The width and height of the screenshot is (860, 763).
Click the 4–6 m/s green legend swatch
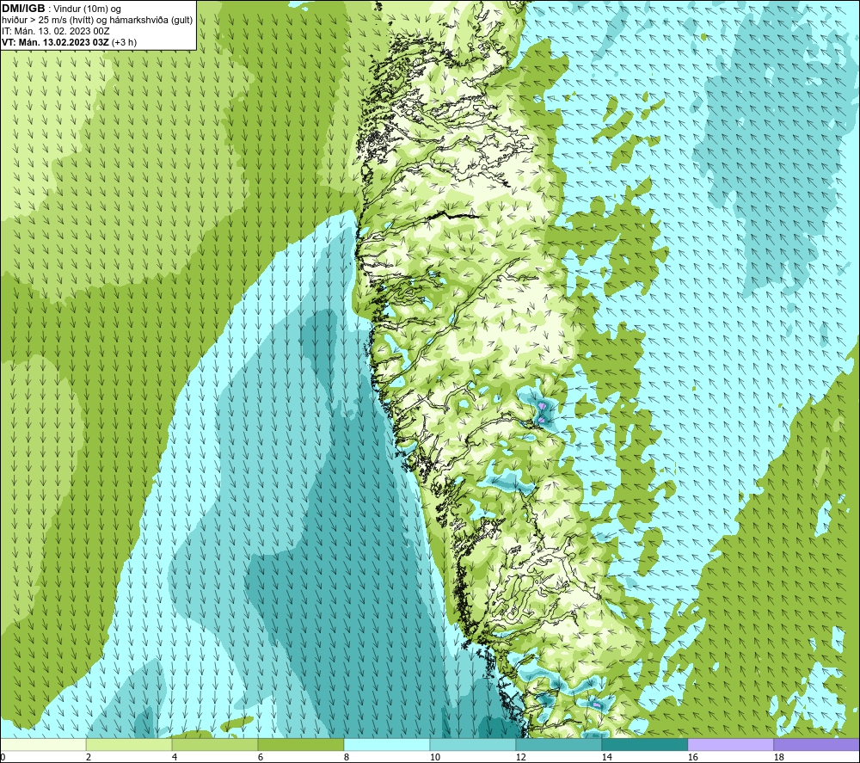click(x=214, y=744)
